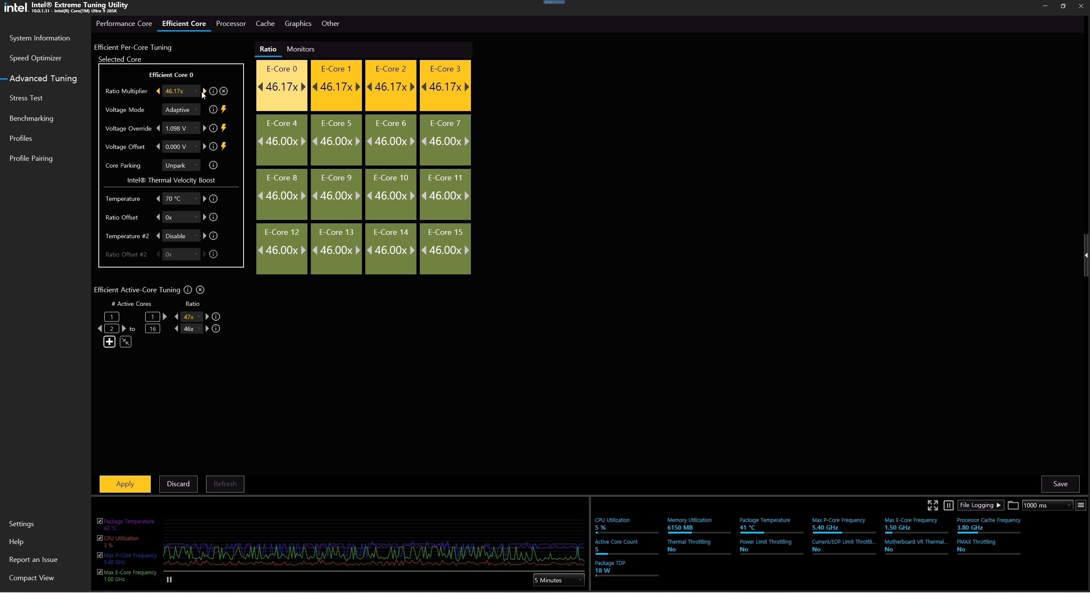This screenshot has height=593, width=1090.
Task: Pause monitoring in the monitor toolbar
Action: pos(948,505)
